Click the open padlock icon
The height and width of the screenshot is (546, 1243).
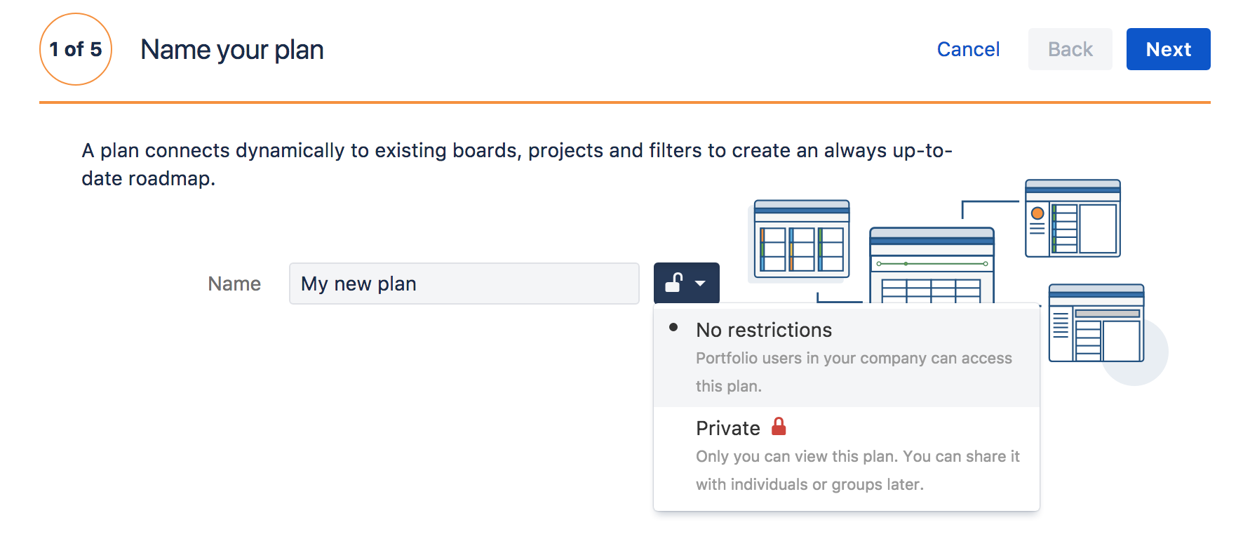(x=673, y=283)
